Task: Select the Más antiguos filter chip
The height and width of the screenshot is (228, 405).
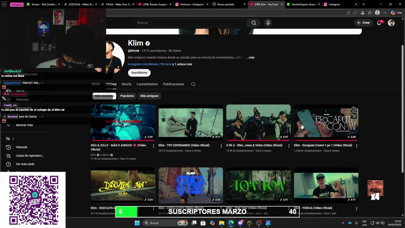Action: coord(149,96)
